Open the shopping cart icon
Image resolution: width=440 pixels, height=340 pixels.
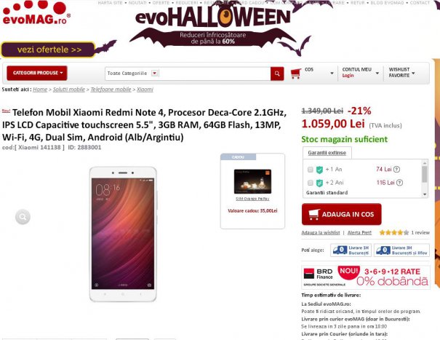click(x=296, y=74)
